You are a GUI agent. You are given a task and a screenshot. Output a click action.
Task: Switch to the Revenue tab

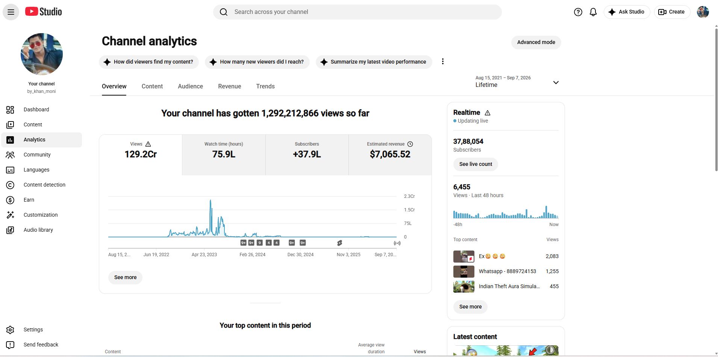230,87
